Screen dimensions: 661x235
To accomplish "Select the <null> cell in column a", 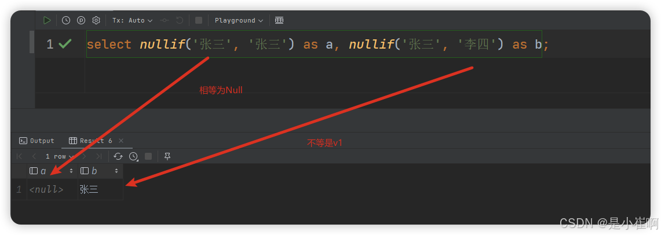I will point(52,189).
